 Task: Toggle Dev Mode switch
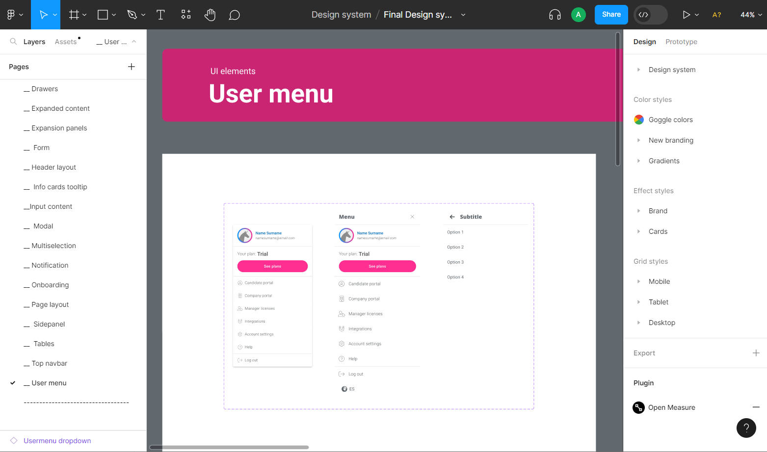click(651, 15)
